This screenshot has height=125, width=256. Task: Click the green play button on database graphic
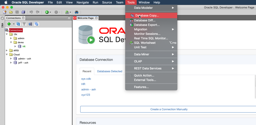pos(91,40)
